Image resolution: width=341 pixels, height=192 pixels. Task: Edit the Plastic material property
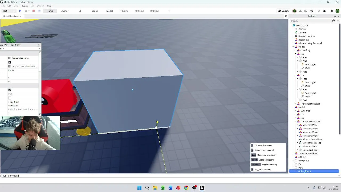pos(23,70)
